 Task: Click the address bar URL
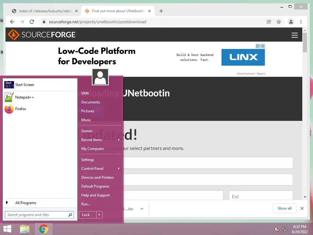98,22
